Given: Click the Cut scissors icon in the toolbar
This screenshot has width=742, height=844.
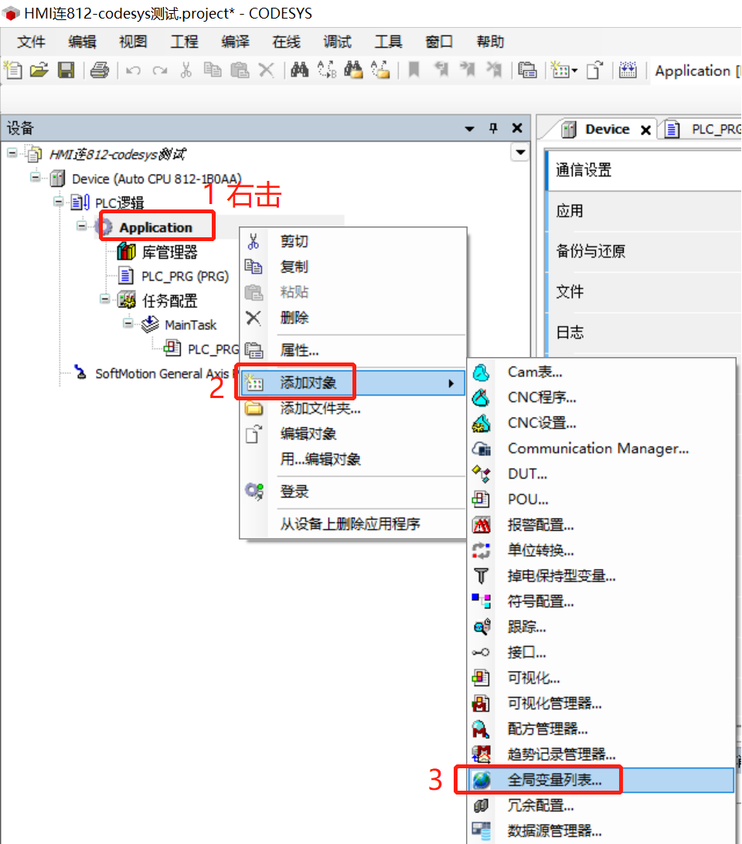Looking at the screenshot, I should pyautogui.click(x=185, y=70).
